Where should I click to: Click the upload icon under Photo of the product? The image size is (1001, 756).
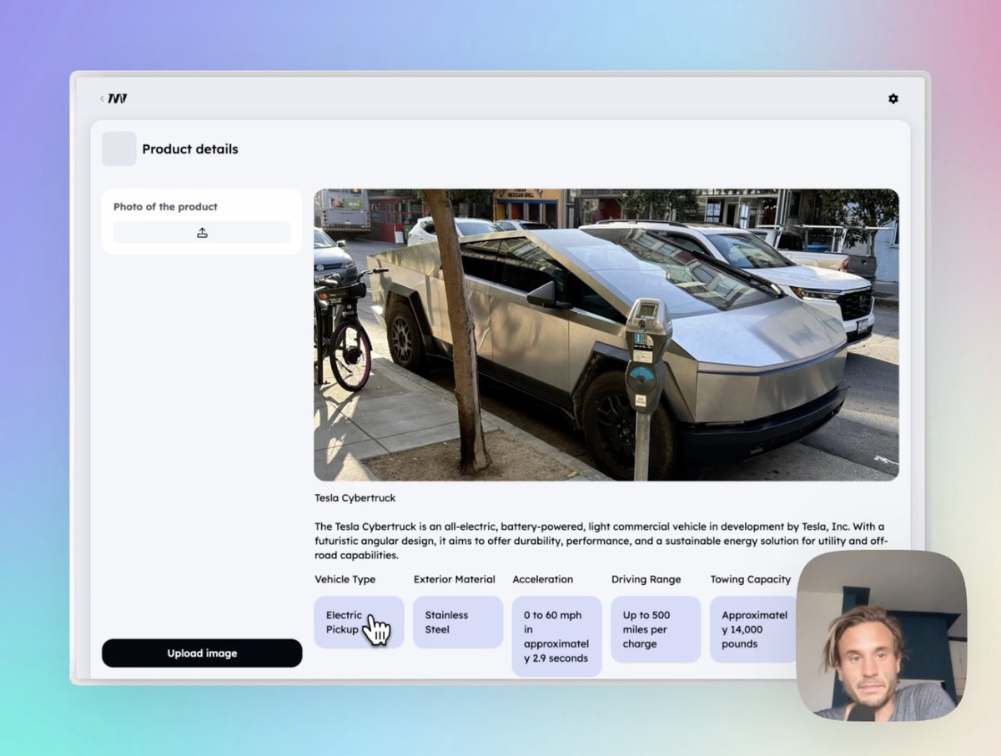pyautogui.click(x=202, y=233)
